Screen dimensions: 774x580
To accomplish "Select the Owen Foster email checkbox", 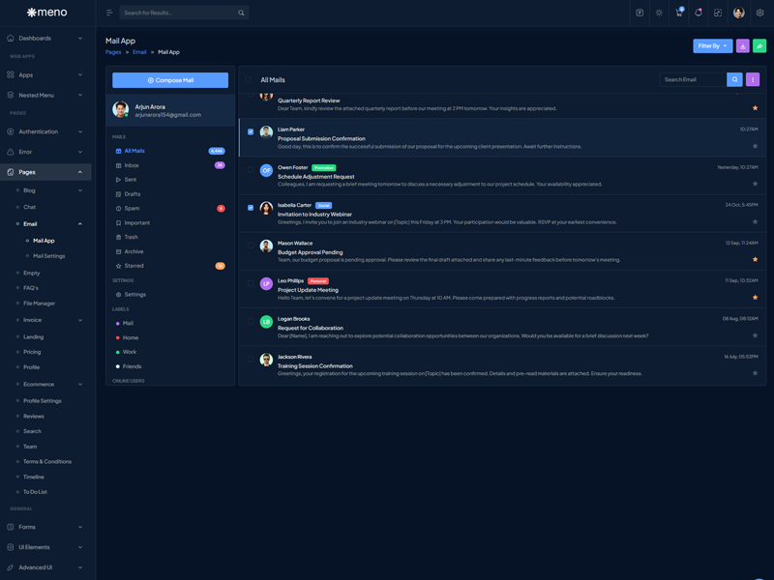I will click(x=251, y=170).
